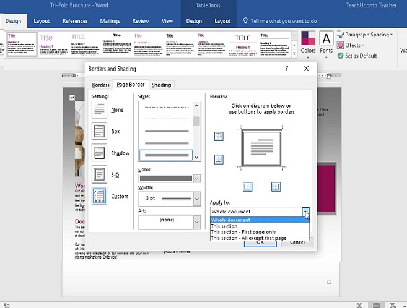Image resolution: width=407 pixels, height=308 pixels.
Task: Select the Custom border setting icon
Action: (99, 197)
